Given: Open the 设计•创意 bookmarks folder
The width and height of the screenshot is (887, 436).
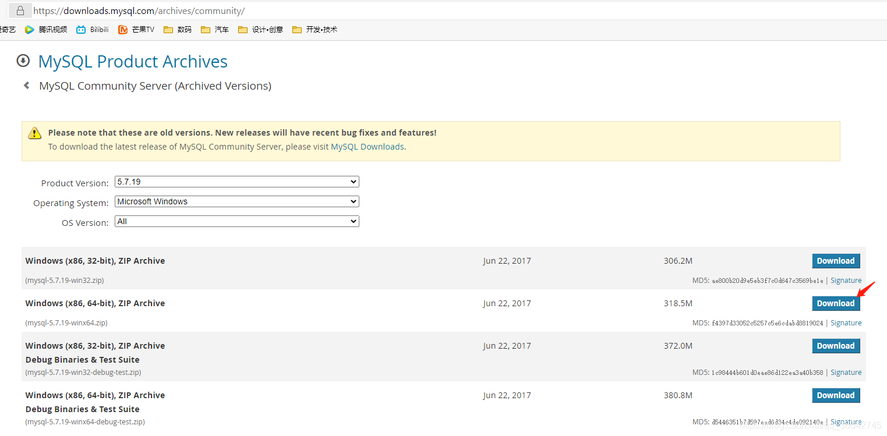Looking at the screenshot, I should click(x=260, y=29).
